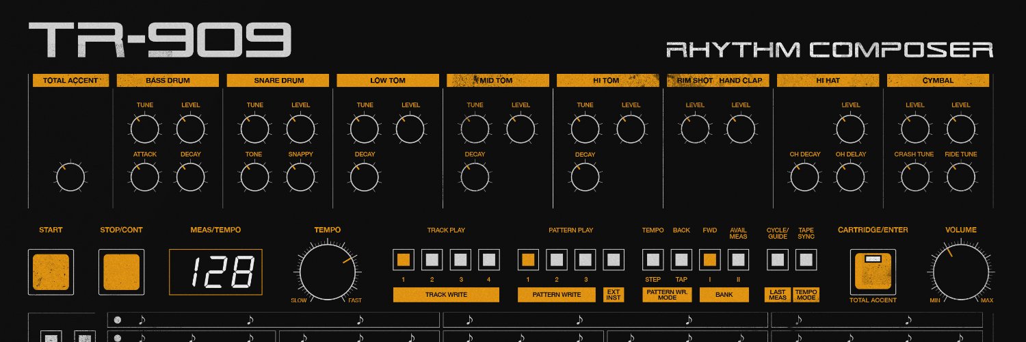Click the Low Tom Tune knob
Screen dimensions: 1026x342
pos(365,129)
